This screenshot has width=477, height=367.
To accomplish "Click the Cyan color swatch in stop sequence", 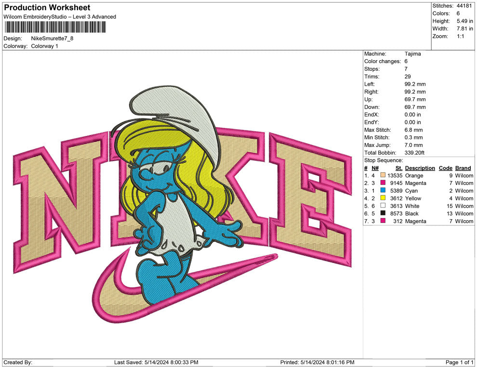I will 383,190.
